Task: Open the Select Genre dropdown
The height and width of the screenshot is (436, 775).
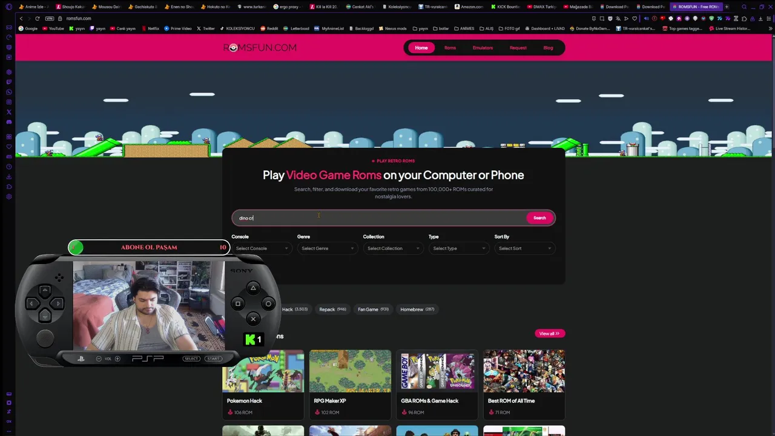Action: coord(328,248)
